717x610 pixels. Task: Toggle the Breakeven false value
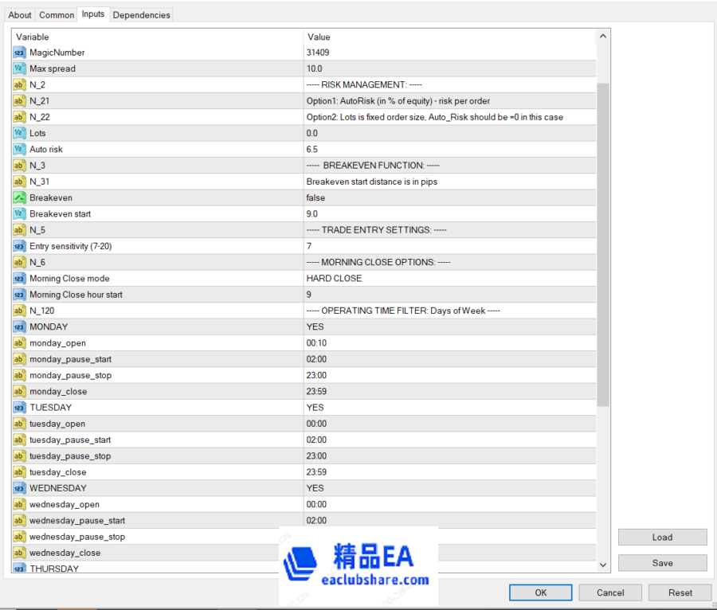[x=315, y=197]
